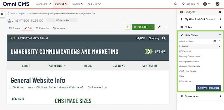Image resolution: width=224 pixels, height=110 pixels.
Task: Open the global search magnifier icon
Action: [x=176, y=4]
